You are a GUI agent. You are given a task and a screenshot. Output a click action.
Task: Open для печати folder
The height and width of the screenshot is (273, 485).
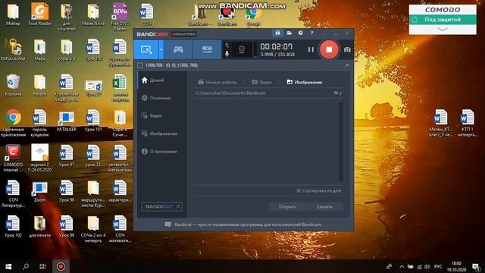[39, 227]
